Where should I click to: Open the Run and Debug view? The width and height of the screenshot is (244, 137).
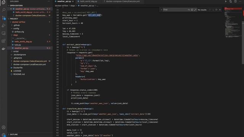(x=3, y=25)
